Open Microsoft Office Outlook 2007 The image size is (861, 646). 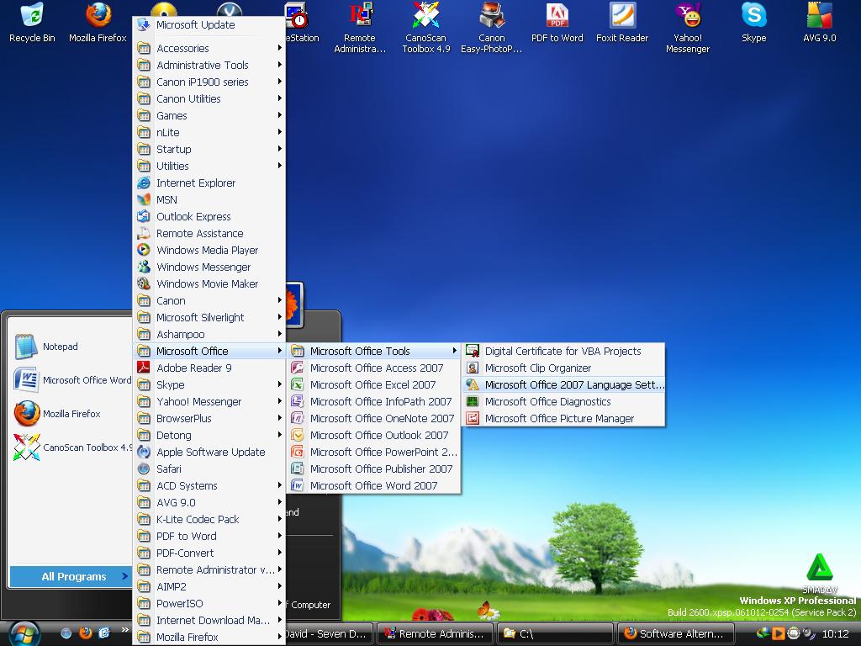coord(374,435)
